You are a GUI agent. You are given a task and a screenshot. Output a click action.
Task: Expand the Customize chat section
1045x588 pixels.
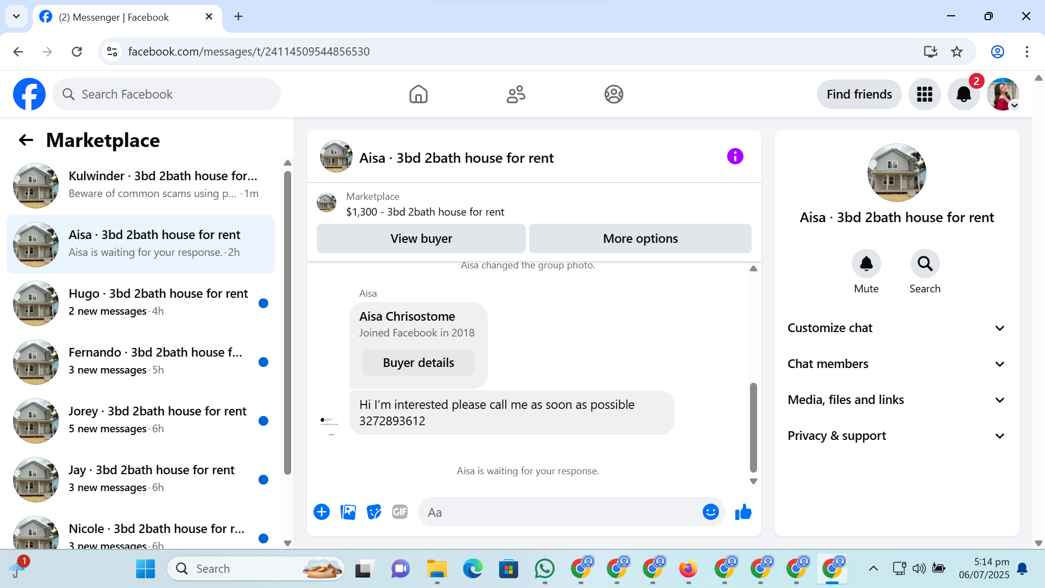click(896, 328)
